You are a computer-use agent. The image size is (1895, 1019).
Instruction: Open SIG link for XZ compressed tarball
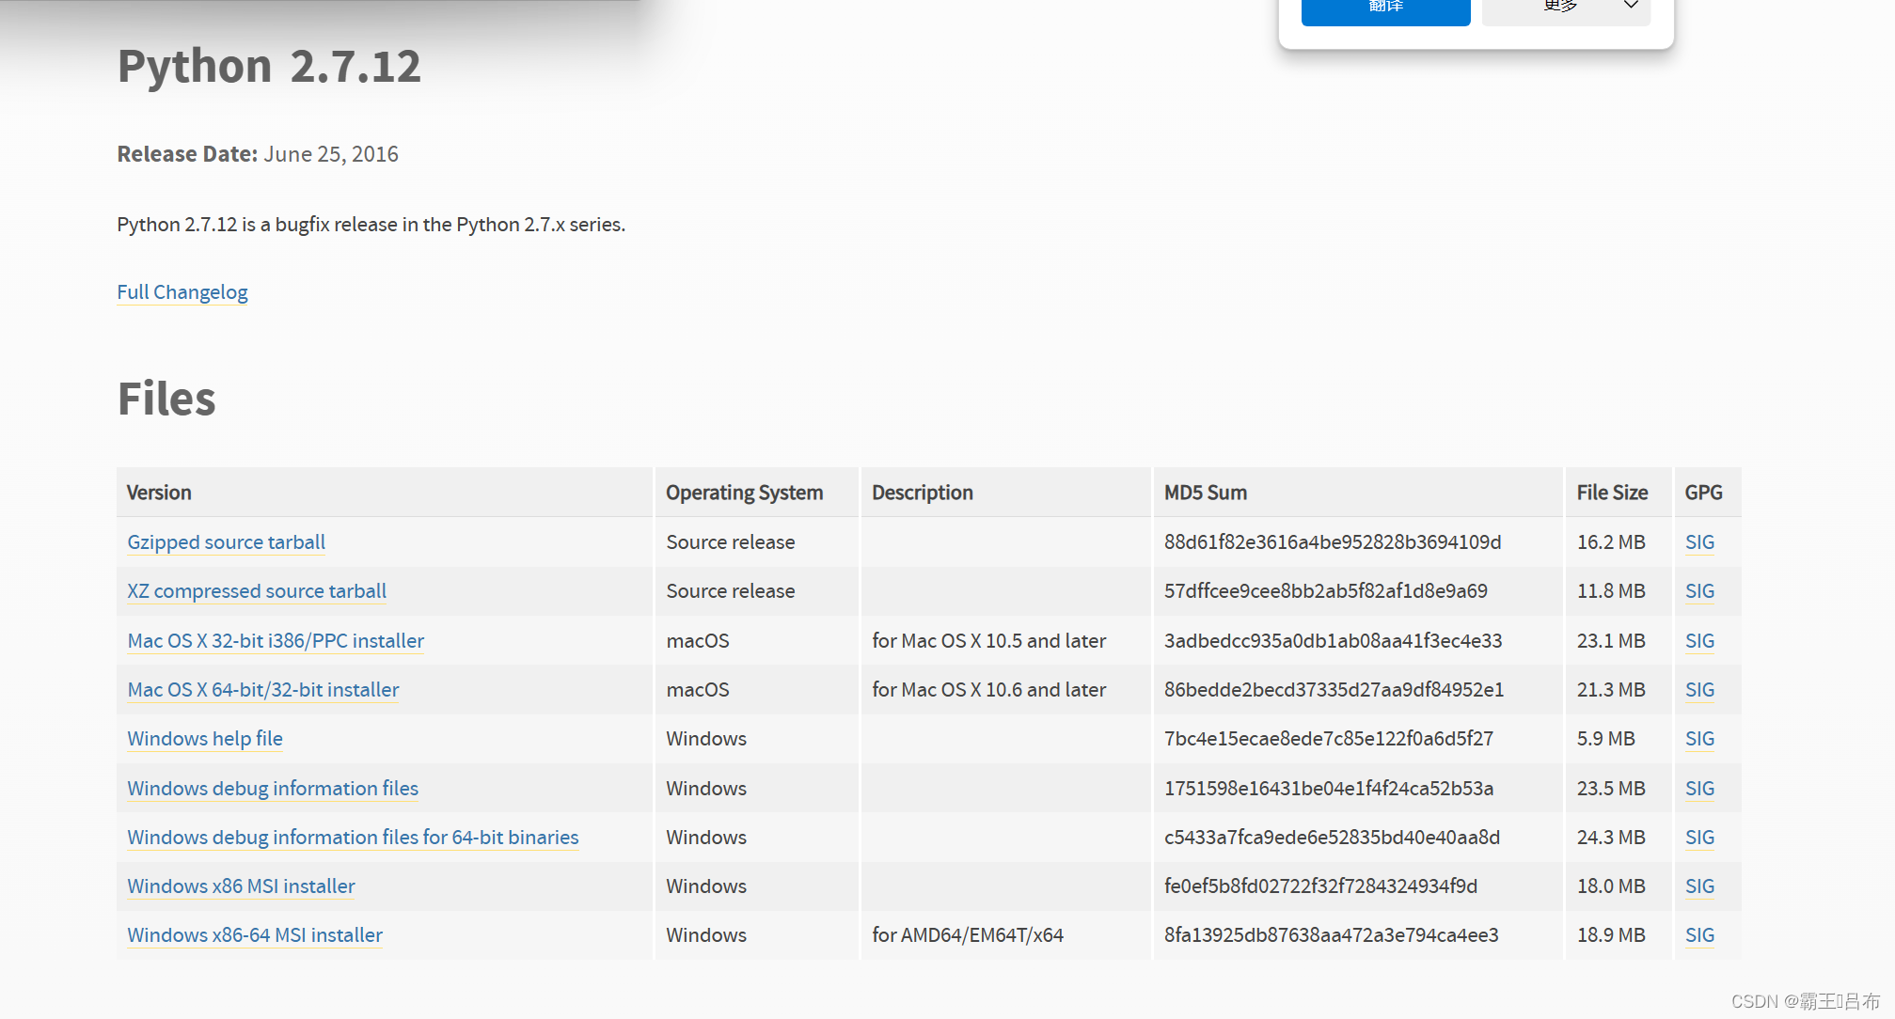point(1699,591)
